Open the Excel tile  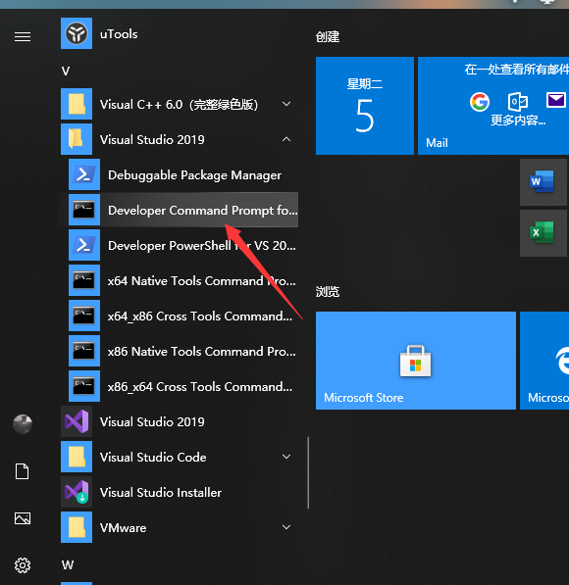click(543, 233)
